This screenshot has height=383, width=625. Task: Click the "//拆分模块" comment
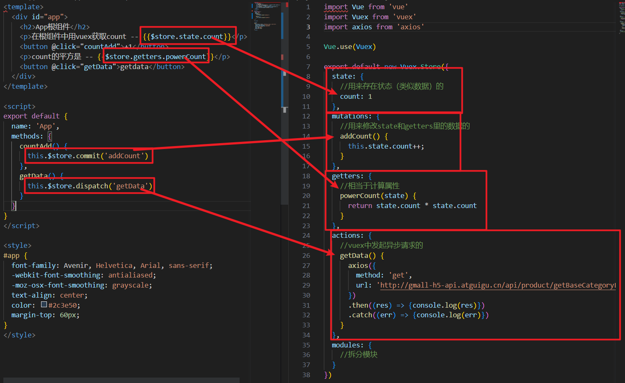point(359,355)
